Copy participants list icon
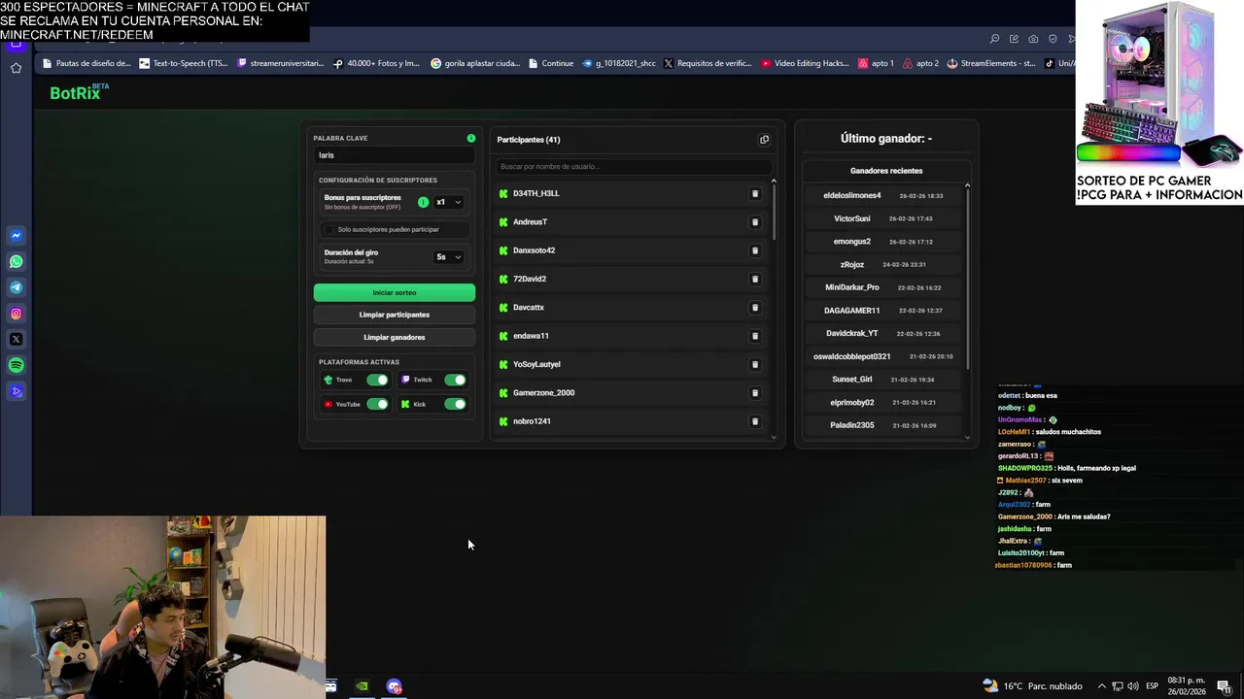The image size is (1244, 699). coord(764,140)
